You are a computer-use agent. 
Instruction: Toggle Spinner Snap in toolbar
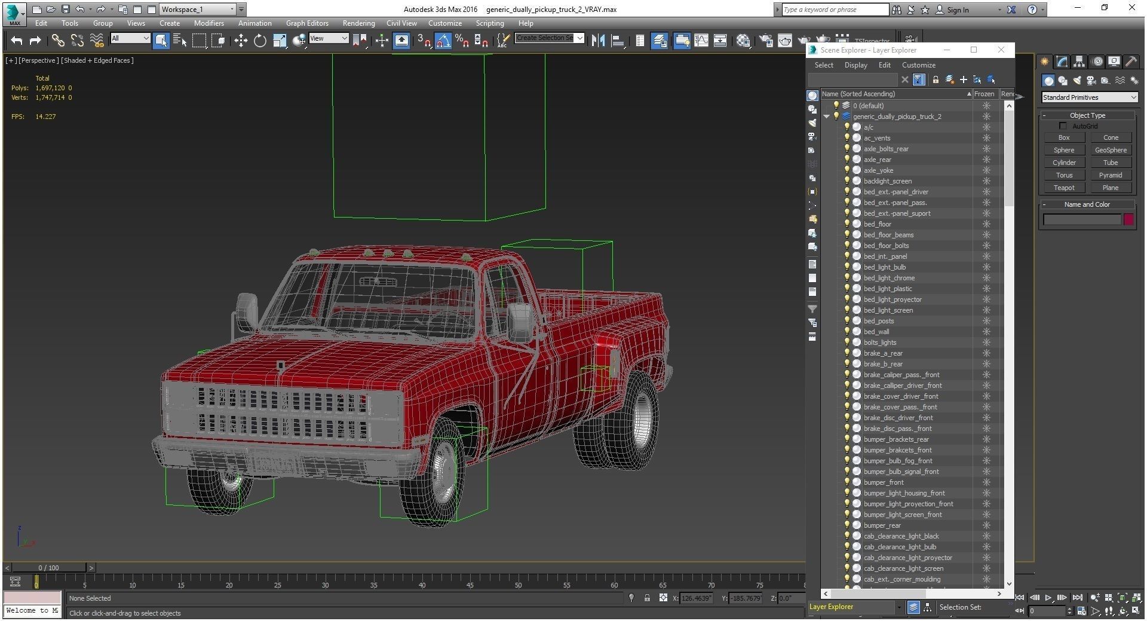coord(481,41)
